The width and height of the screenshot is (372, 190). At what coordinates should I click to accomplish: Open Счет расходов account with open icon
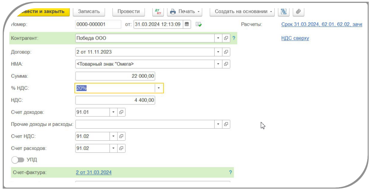click(121, 148)
